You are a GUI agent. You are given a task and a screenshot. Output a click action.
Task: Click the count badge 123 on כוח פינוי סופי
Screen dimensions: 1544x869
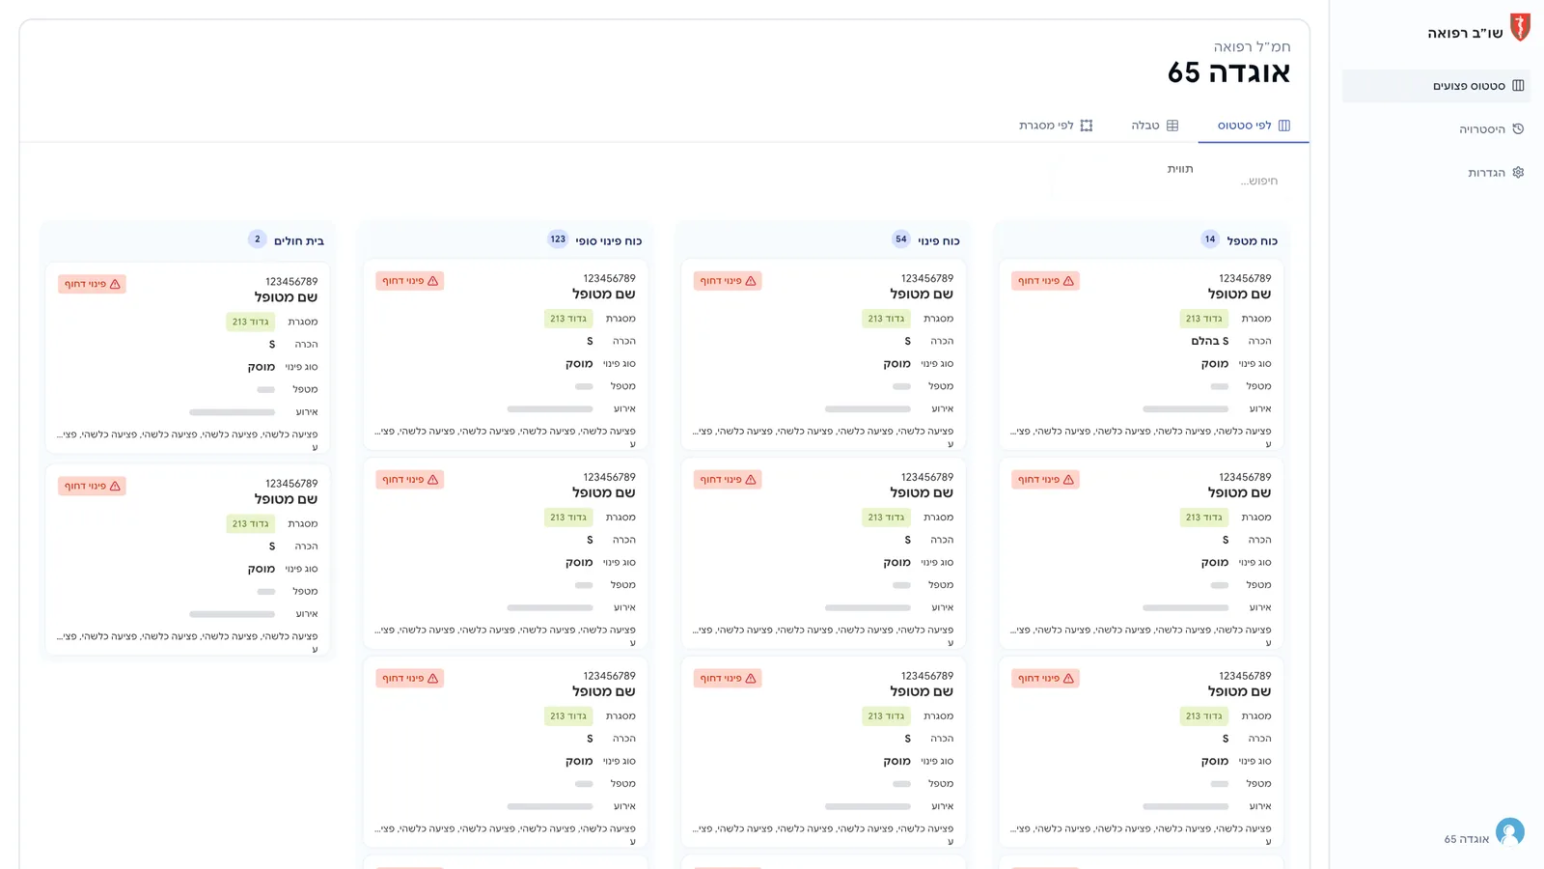pyautogui.click(x=558, y=239)
